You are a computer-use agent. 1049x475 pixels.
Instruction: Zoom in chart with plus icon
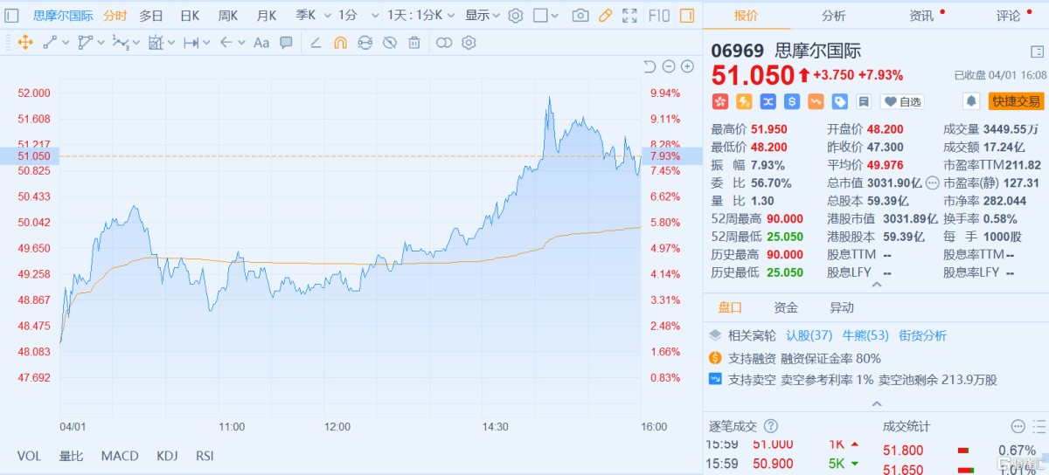(688, 66)
